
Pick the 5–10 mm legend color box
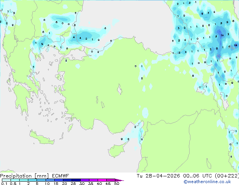click(x=41, y=180)
